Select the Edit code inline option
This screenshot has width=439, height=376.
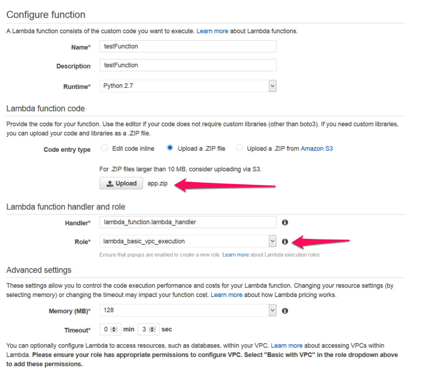click(105, 148)
